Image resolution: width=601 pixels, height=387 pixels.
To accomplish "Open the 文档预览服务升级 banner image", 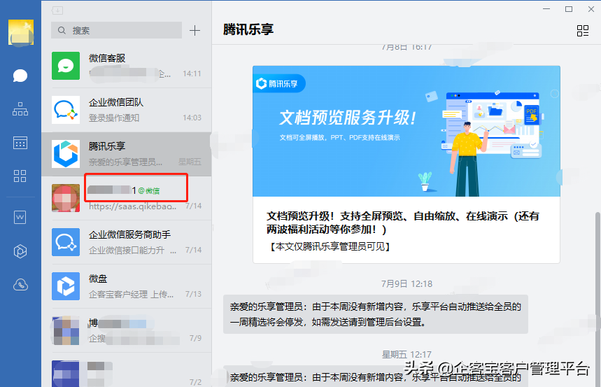I will tap(406, 131).
